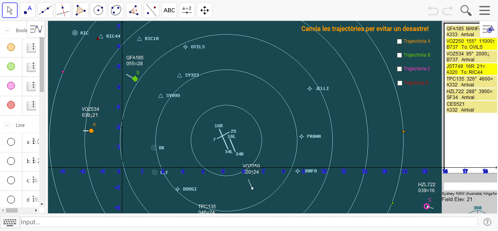Click the RIC10 waypoint triangle
498x231 pixels.
tap(139, 38)
